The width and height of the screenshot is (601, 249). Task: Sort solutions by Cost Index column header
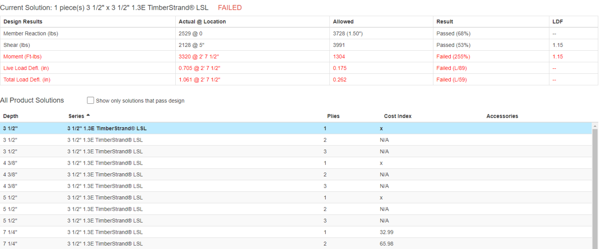click(x=398, y=116)
